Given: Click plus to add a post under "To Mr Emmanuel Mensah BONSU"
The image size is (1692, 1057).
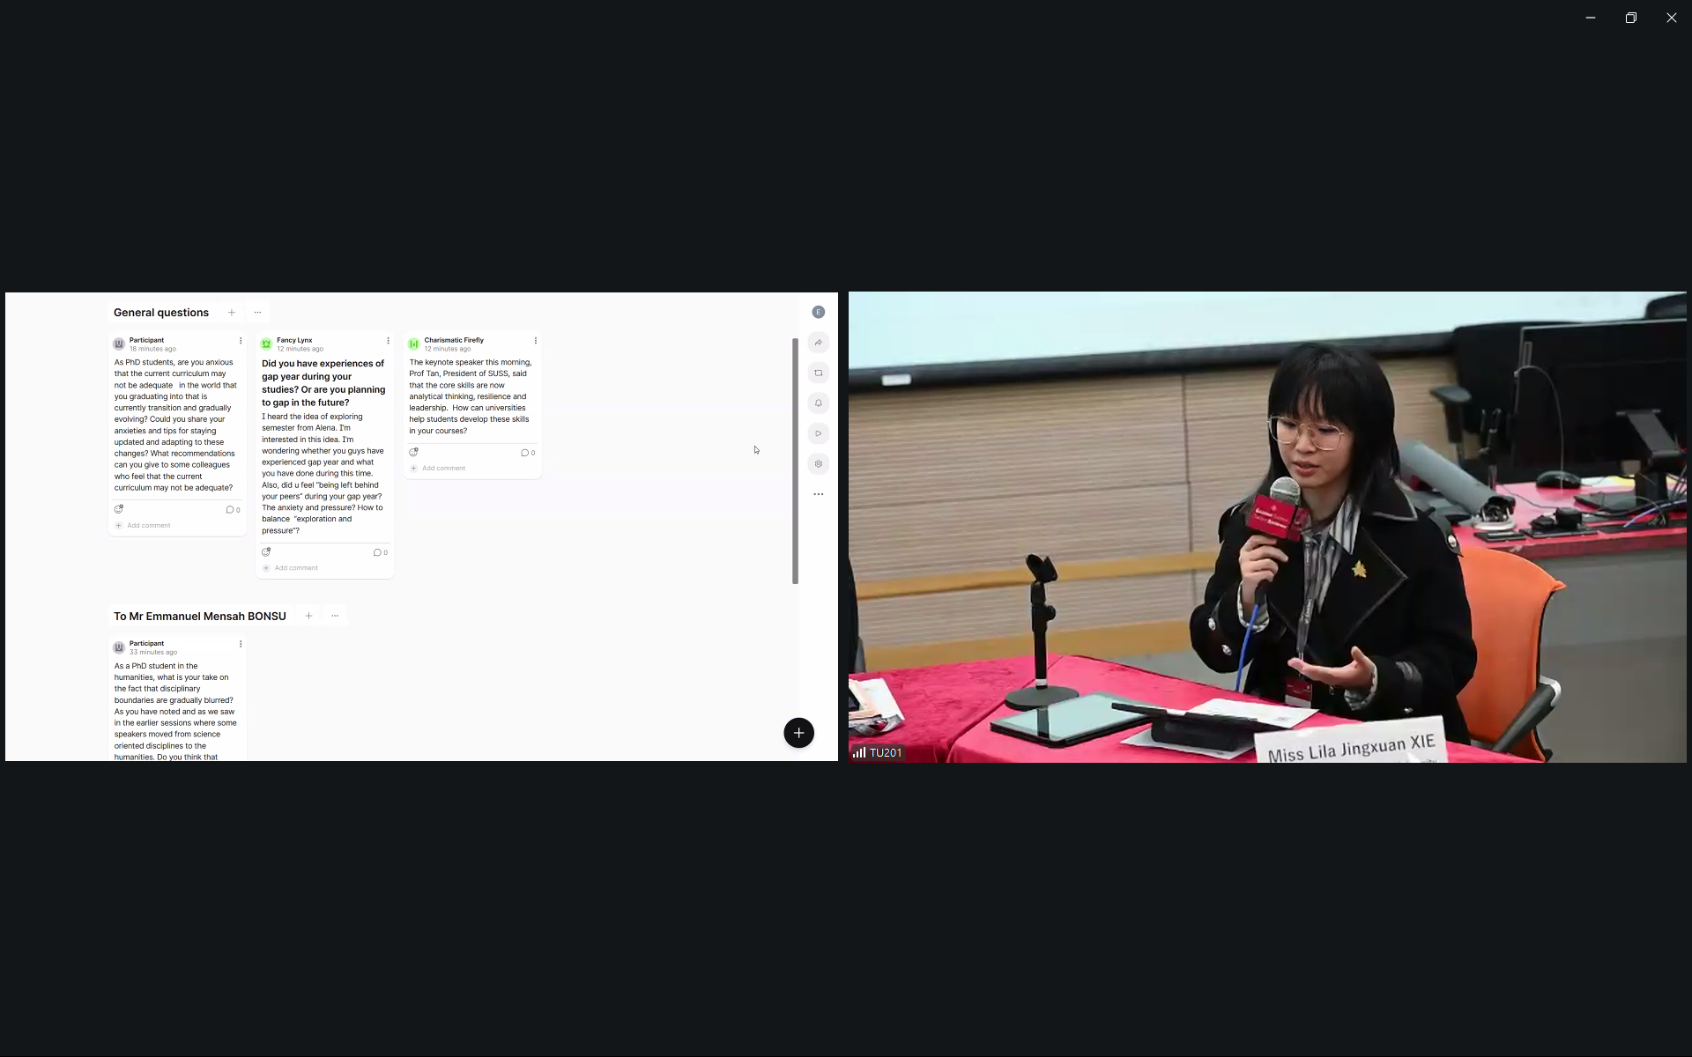Looking at the screenshot, I should point(308,616).
